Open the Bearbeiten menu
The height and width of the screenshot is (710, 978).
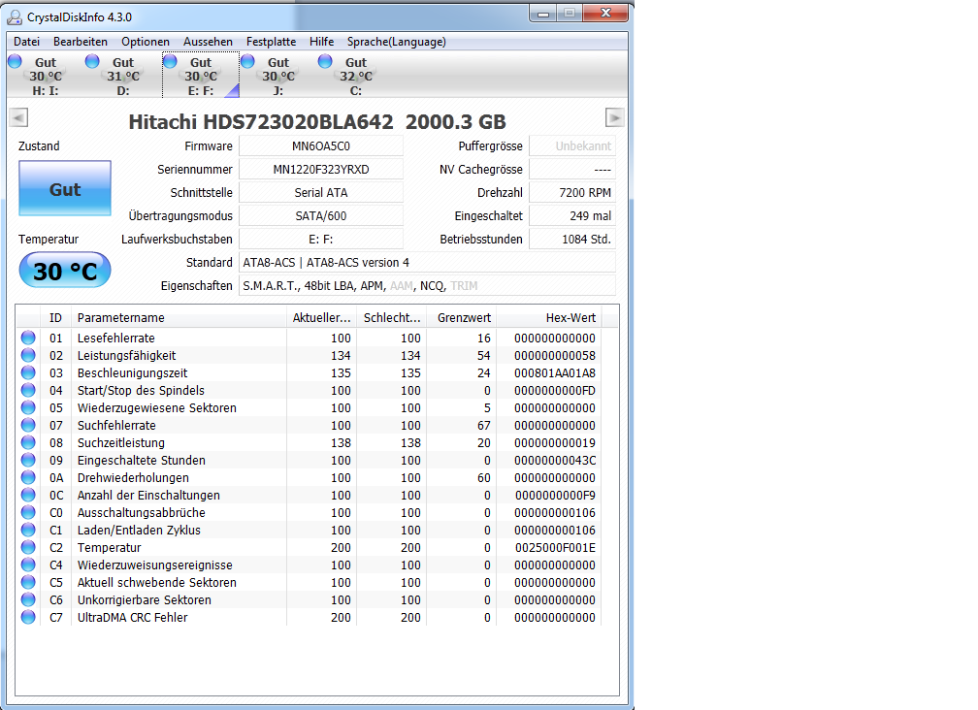pyautogui.click(x=81, y=42)
